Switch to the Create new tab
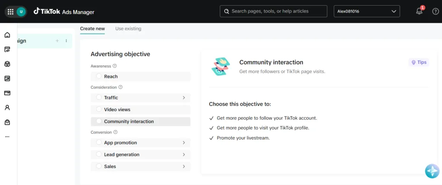 click(x=92, y=29)
